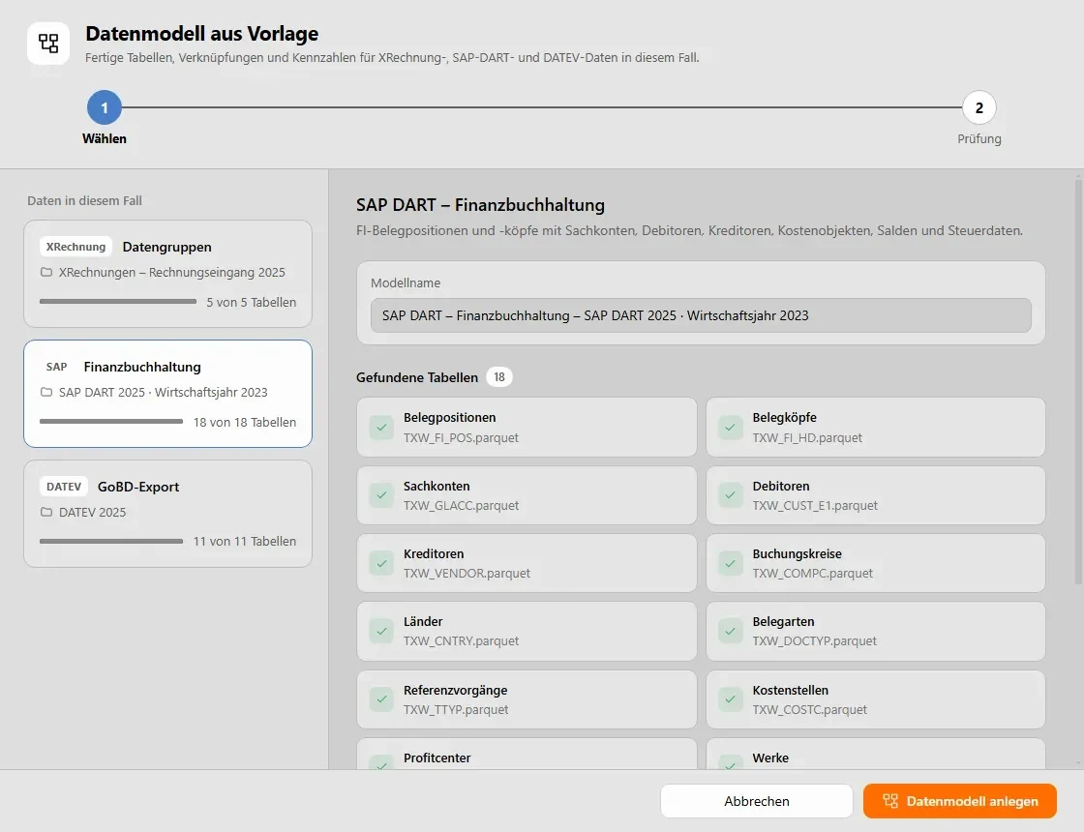
Task: Uncheck the Referenzvorgänge table checkbox
Action: (x=381, y=698)
